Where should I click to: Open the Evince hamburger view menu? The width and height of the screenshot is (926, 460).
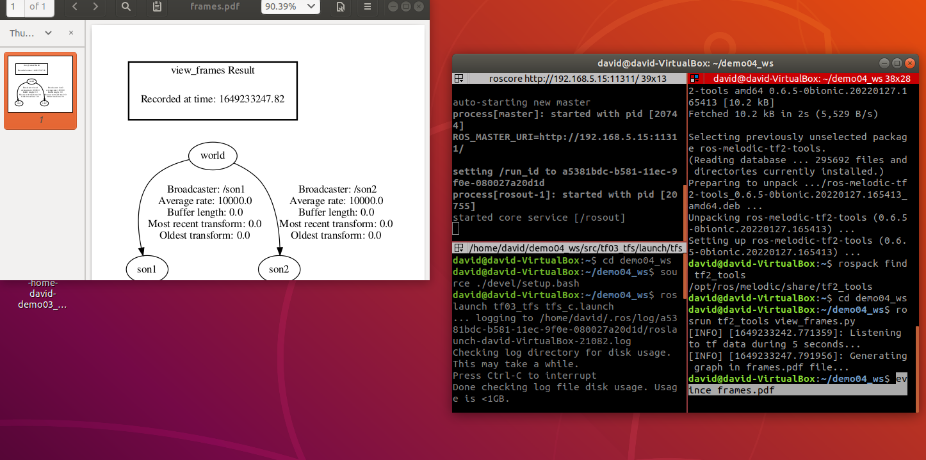[367, 6]
